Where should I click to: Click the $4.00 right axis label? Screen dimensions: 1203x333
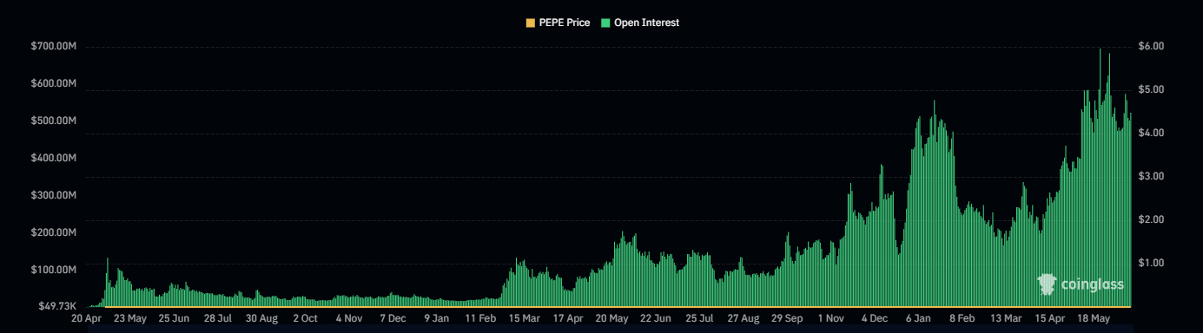(1151, 133)
